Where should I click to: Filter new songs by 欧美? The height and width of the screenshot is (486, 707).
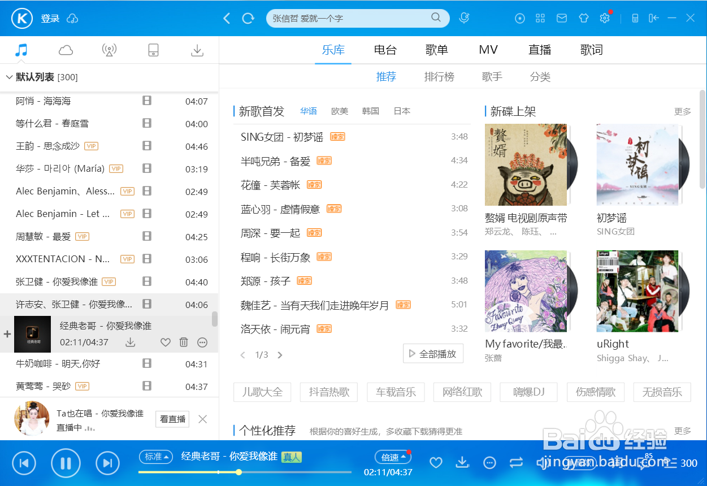tap(340, 111)
